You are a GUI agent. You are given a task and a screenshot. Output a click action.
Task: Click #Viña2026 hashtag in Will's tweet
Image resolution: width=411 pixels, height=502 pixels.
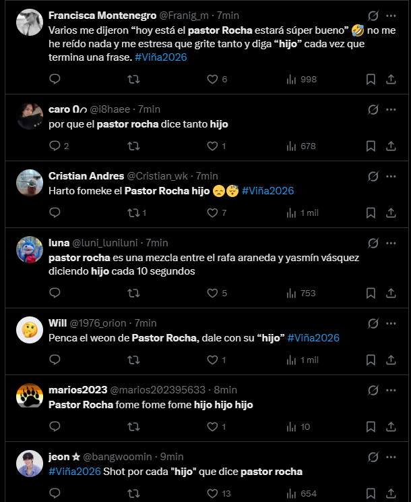tap(313, 337)
